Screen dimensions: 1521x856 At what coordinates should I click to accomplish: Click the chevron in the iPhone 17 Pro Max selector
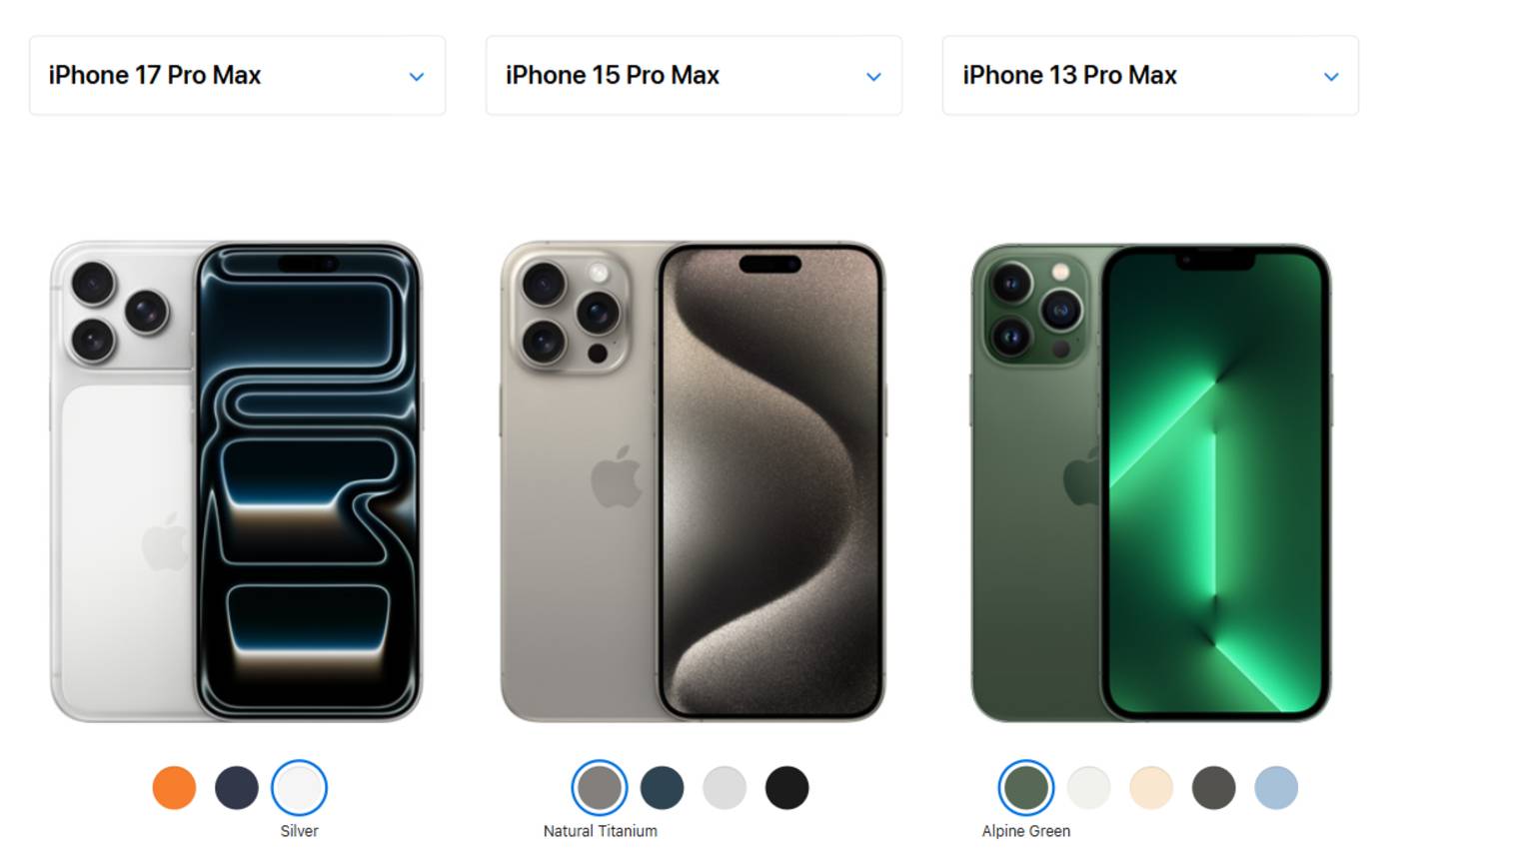pyautogui.click(x=417, y=77)
